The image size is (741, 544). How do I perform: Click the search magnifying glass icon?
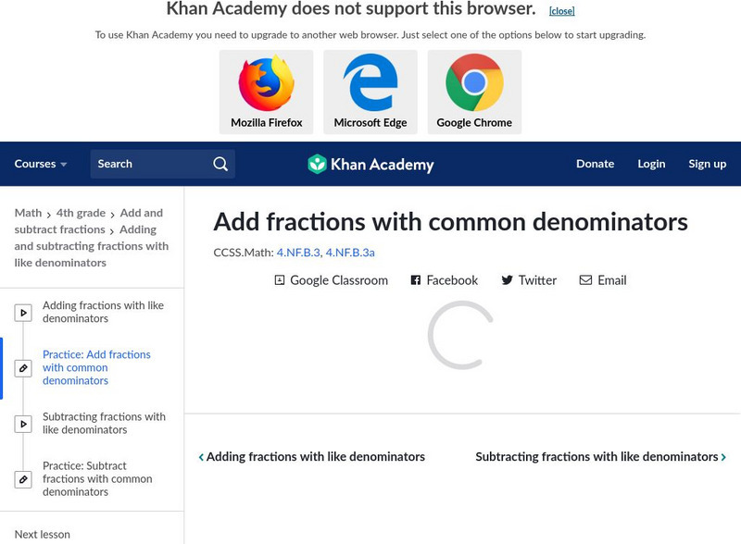click(220, 164)
